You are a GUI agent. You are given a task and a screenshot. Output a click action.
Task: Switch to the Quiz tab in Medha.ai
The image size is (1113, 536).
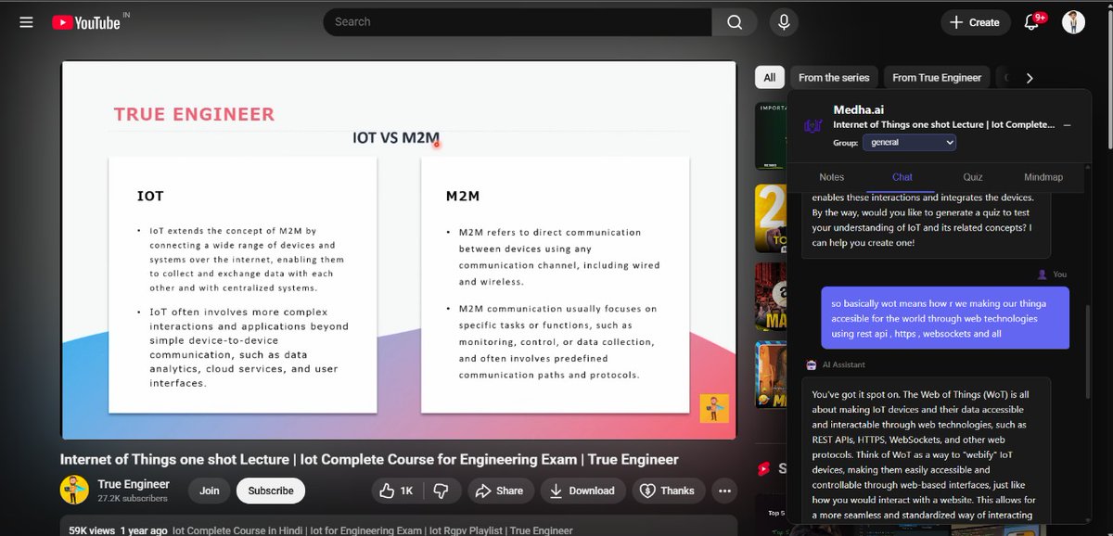point(972,177)
